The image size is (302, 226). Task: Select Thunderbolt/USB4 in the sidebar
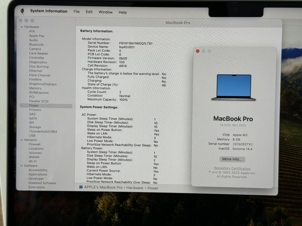coord(43,132)
